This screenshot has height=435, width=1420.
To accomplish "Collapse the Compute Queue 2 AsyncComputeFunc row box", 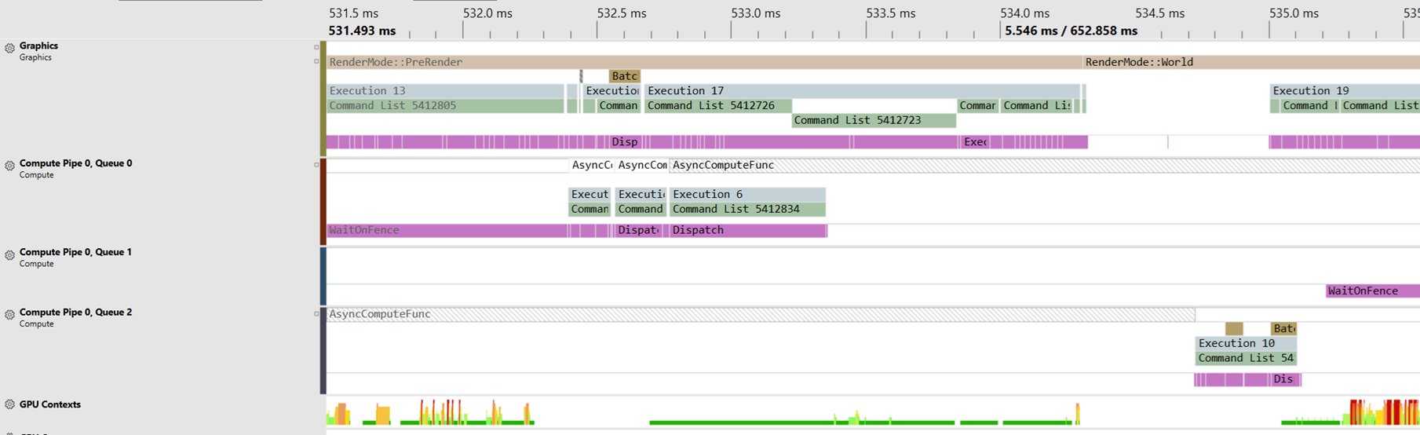I will [316, 313].
